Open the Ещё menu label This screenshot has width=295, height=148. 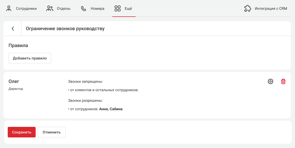(128, 8)
